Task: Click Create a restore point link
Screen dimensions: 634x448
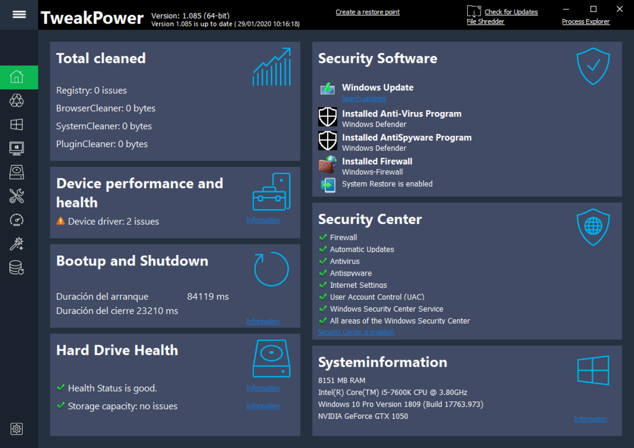Action: 367,12
